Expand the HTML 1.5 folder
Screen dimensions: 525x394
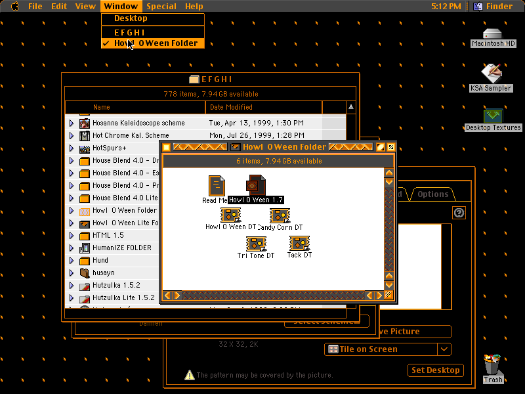72,236
